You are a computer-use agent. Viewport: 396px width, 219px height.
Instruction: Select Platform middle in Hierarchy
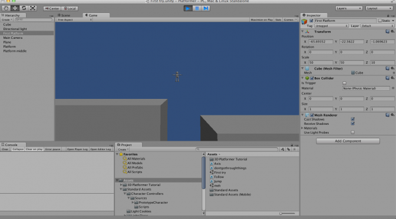click(x=15, y=51)
